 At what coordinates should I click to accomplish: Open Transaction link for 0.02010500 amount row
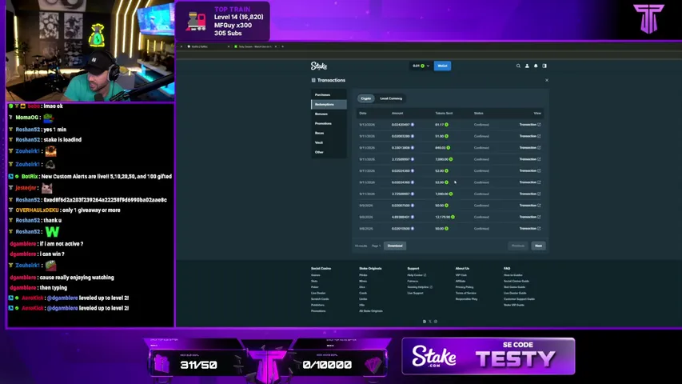pyautogui.click(x=530, y=229)
